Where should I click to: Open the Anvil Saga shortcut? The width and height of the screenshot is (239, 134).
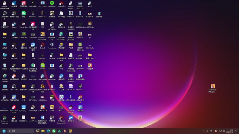tap(33, 108)
